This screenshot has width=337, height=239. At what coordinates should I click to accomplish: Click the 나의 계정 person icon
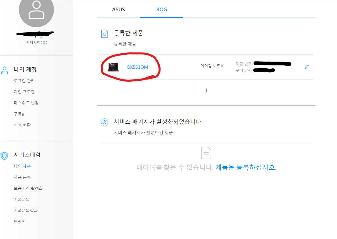tap(5, 70)
